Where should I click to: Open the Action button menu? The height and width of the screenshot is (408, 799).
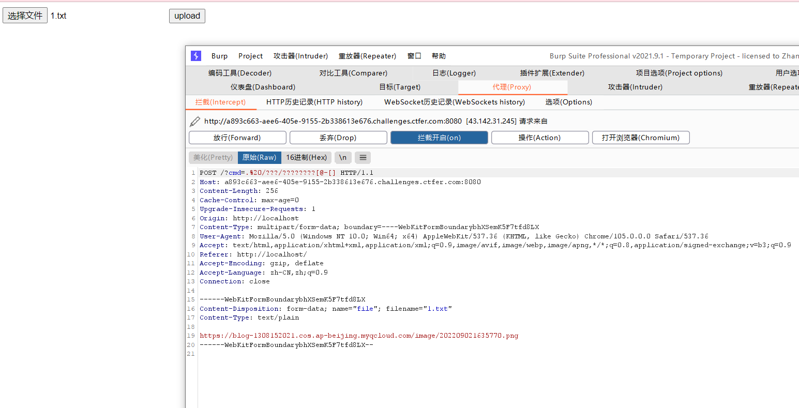point(540,138)
